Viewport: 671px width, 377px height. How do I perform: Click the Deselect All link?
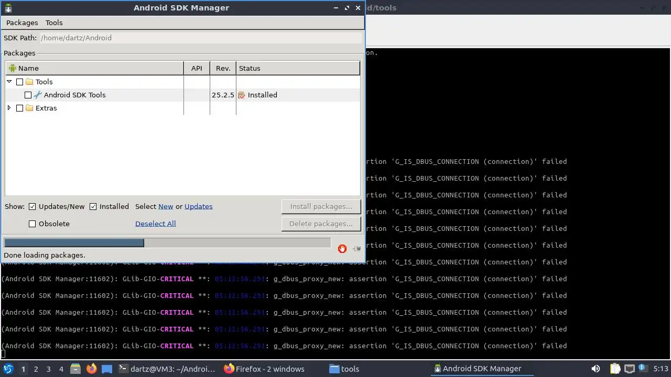click(155, 224)
